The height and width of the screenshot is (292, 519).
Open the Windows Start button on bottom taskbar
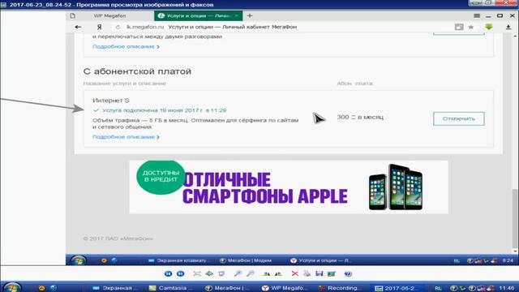pos(13,287)
